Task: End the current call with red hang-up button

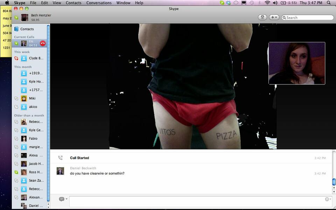Action: (x=43, y=43)
